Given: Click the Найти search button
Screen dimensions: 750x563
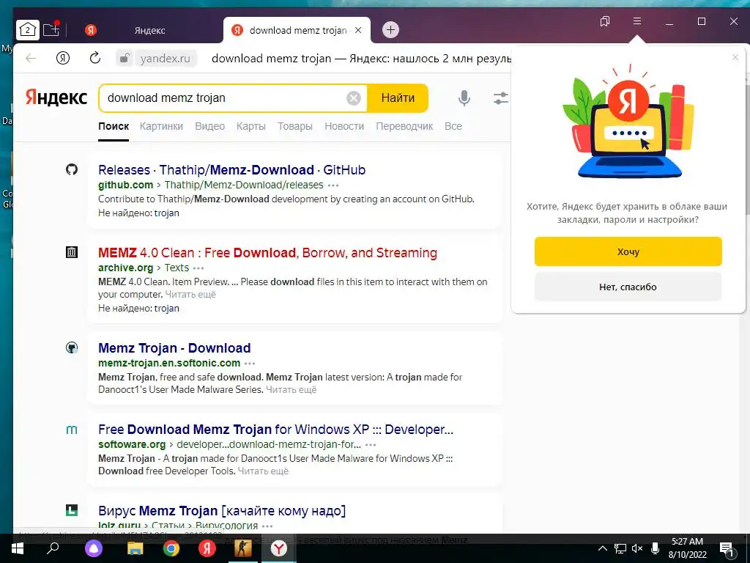Looking at the screenshot, I should point(398,97).
